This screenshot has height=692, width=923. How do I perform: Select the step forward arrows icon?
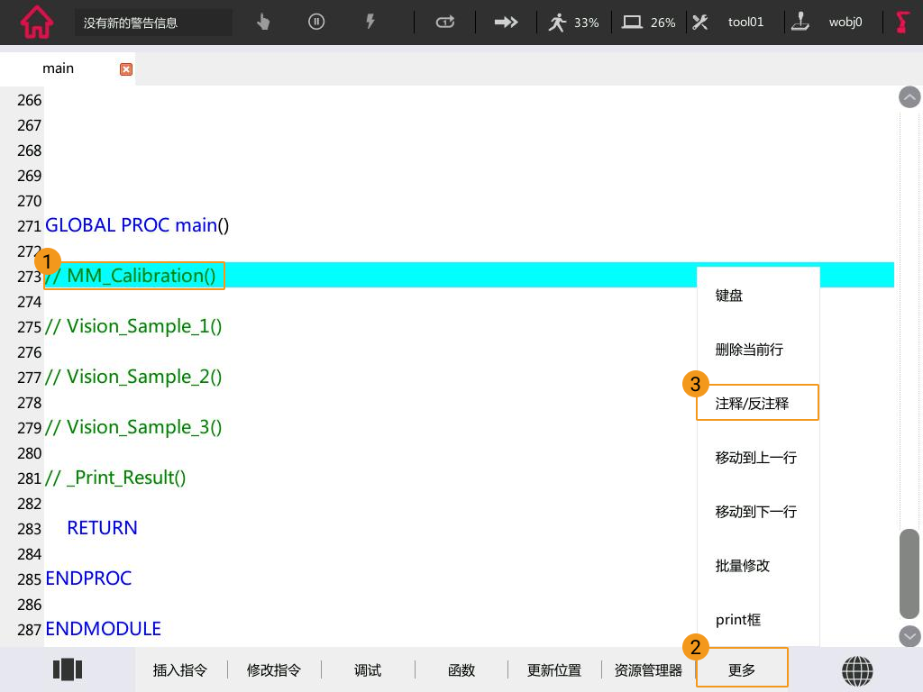pyautogui.click(x=506, y=22)
